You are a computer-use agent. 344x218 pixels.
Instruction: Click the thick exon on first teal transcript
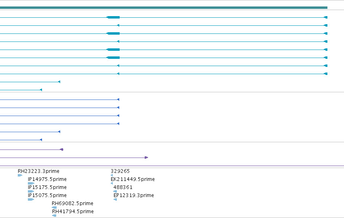(x=113, y=17)
